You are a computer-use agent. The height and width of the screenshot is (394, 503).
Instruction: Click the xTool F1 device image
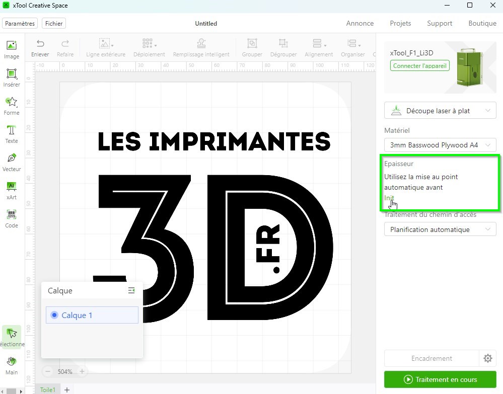coord(470,67)
